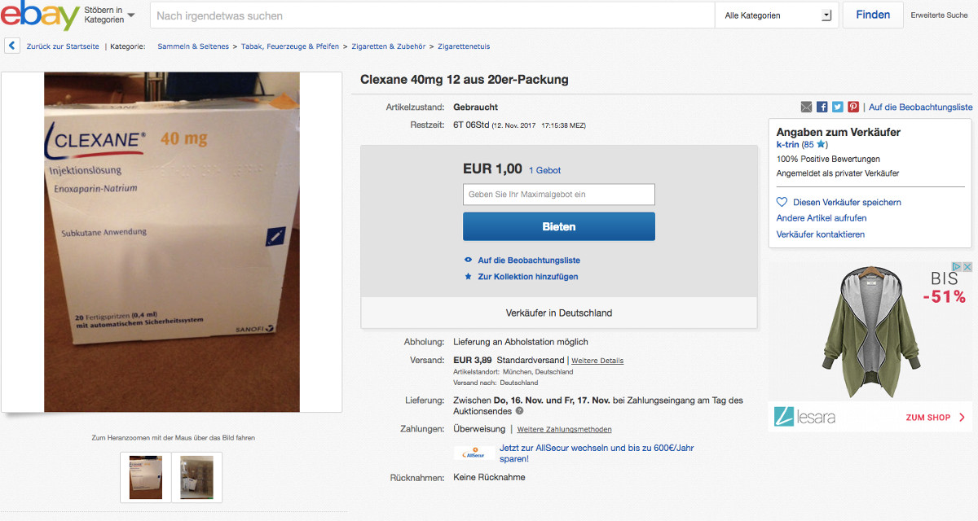Close the Lesara ad with X icon
Screen dimensions: 978x521
(x=967, y=267)
